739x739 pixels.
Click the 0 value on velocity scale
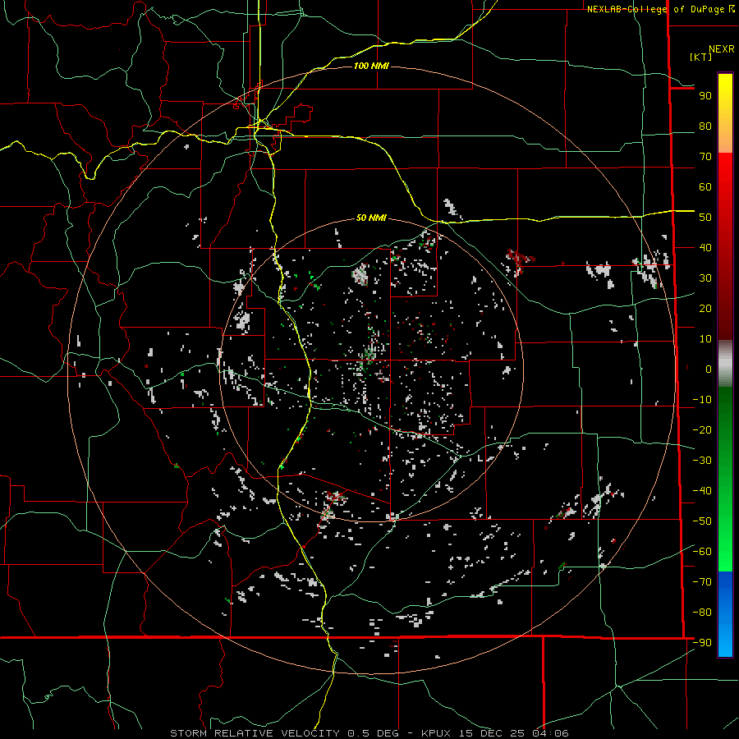pos(709,369)
